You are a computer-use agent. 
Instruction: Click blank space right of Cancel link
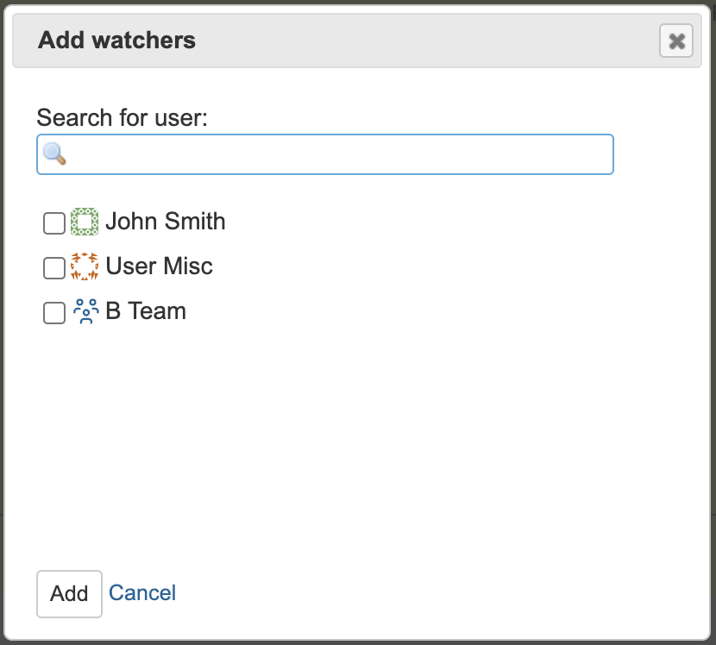tap(411, 593)
